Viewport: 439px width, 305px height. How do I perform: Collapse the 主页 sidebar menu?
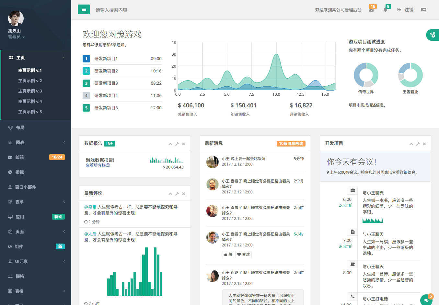point(36,58)
